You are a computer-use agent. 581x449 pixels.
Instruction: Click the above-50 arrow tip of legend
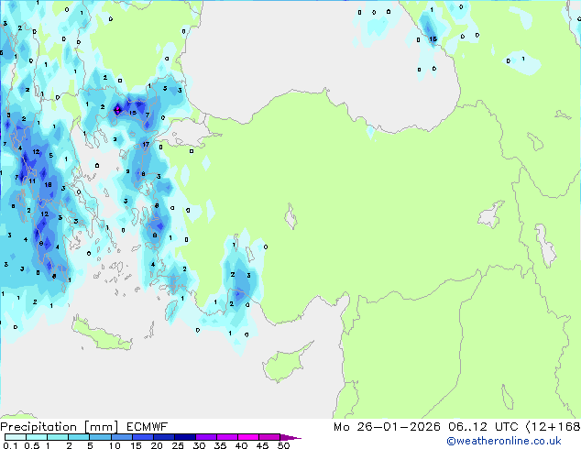[290, 437]
